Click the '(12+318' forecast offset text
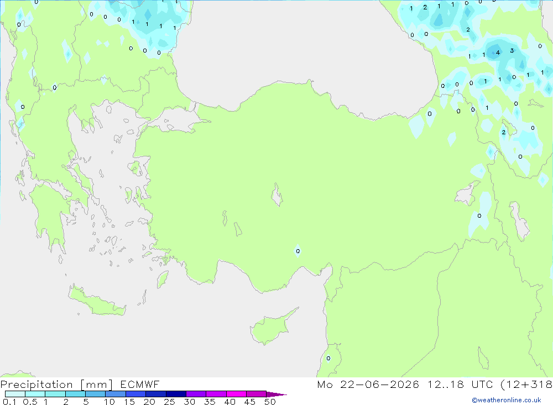The width and height of the screenshot is (553, 405). 526,384
